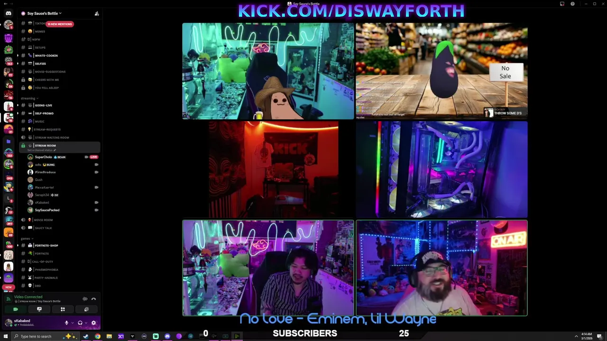
Task: Open the locked cheers with me channel
Action: point(59,80)
